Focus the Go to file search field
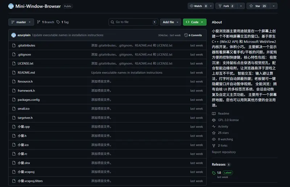290x187 pixels. tap(133, 22)
